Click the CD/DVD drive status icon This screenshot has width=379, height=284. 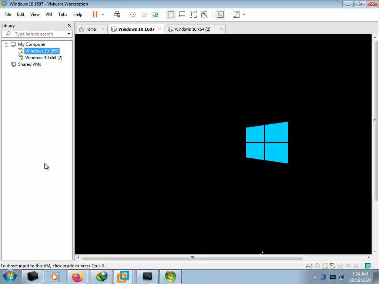pos(317,266)
